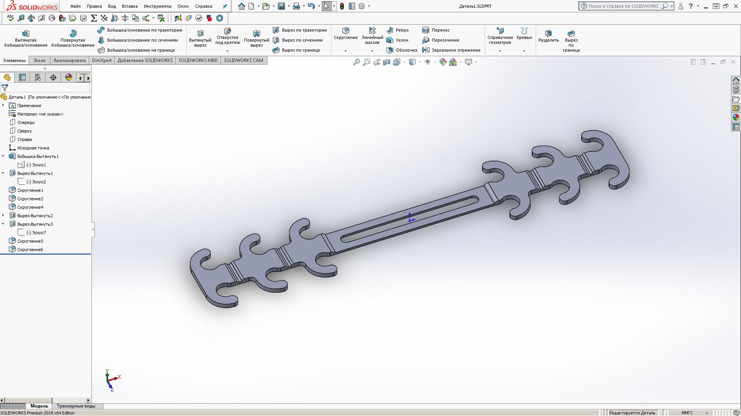Select the Revolved Cut tool (Повернутый вырез)
741x416 pixels.
tap(256, 38)
